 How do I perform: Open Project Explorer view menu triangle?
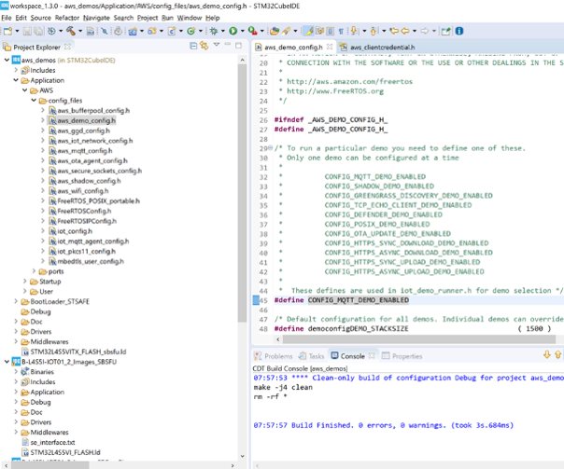tap(217, 45)
